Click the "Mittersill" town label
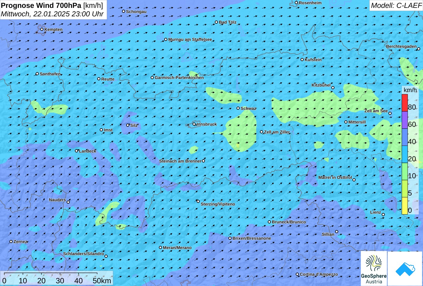Viewport: 423px width, 286px height. pos(357,122)
